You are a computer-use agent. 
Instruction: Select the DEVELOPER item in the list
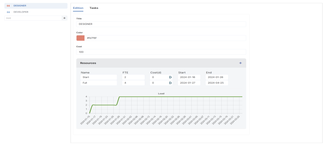36,12
